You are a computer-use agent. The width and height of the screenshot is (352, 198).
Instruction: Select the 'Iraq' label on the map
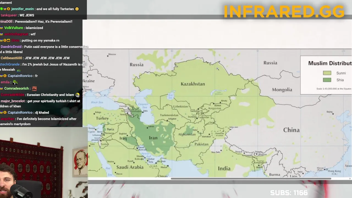tap(123, 138)
